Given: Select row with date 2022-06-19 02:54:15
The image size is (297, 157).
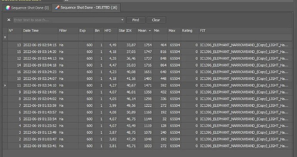Looking at the screenshot, I should [x=147, y=45].
